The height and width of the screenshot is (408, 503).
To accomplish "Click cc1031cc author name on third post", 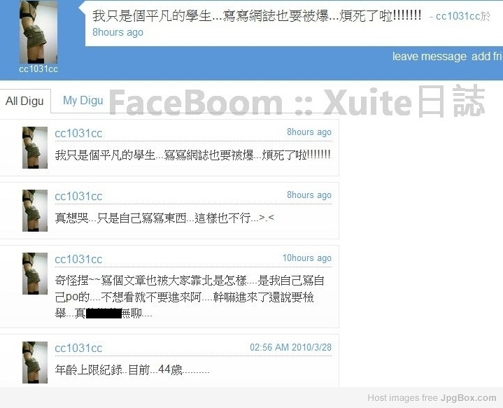I will tap(78, 259).
